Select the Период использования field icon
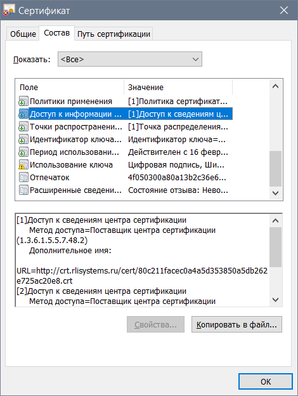Viewport: 298px width, 396px height. (x=23, y=152)
